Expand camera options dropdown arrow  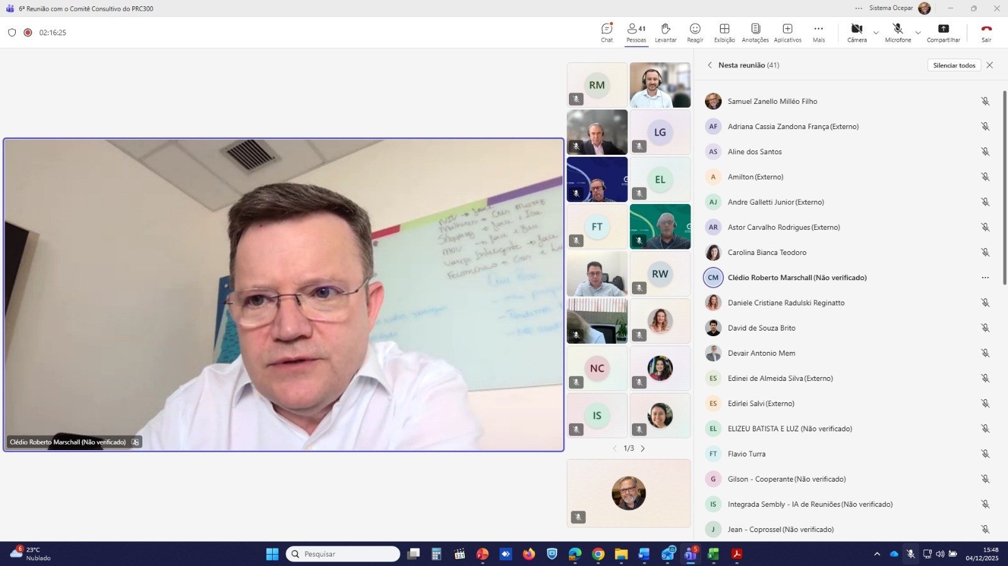(x=876, y=33)
